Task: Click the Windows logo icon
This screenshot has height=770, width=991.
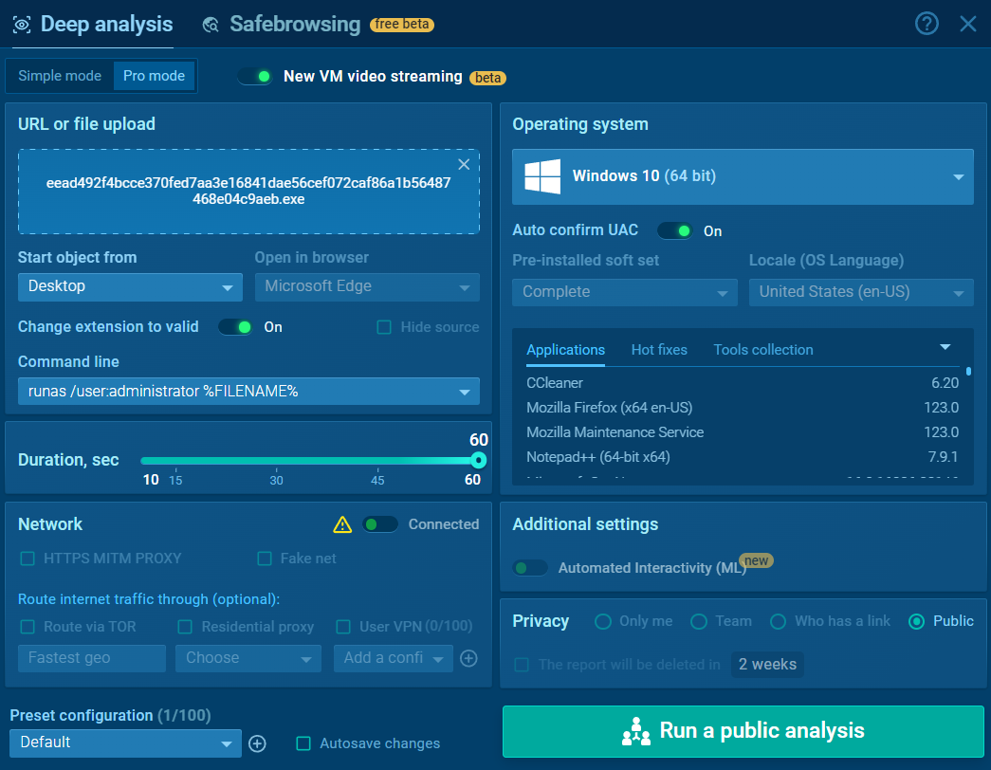Action: tap(542, 176)
